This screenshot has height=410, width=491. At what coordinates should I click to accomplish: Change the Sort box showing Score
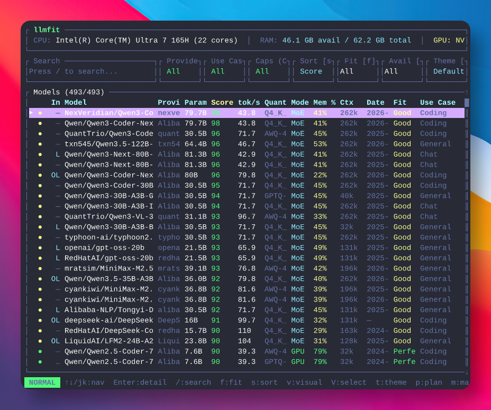click(313, 71)
